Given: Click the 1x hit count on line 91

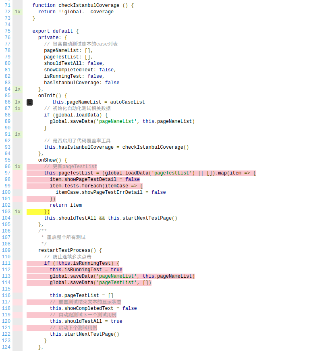Looking at the screenshot, I should point(17,134).
